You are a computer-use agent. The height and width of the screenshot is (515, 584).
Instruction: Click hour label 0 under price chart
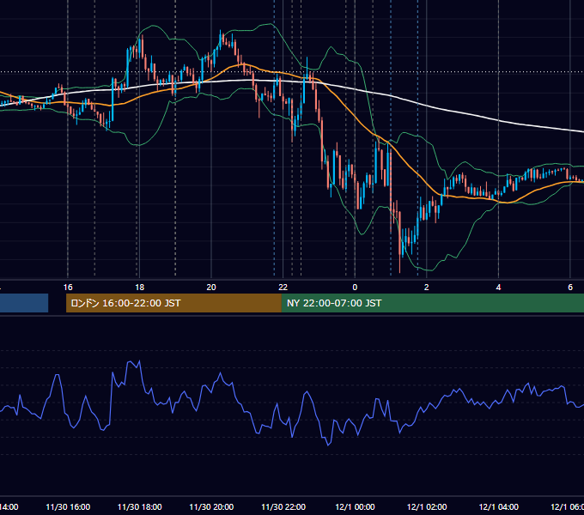[x=355, y=288]
